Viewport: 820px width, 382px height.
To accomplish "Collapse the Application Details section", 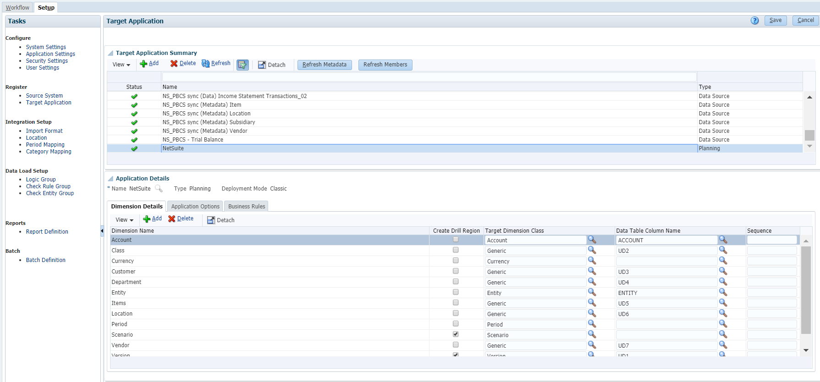I will (110, 179).
